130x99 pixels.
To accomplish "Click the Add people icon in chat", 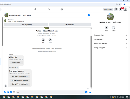I will click(x=43, y=40).
